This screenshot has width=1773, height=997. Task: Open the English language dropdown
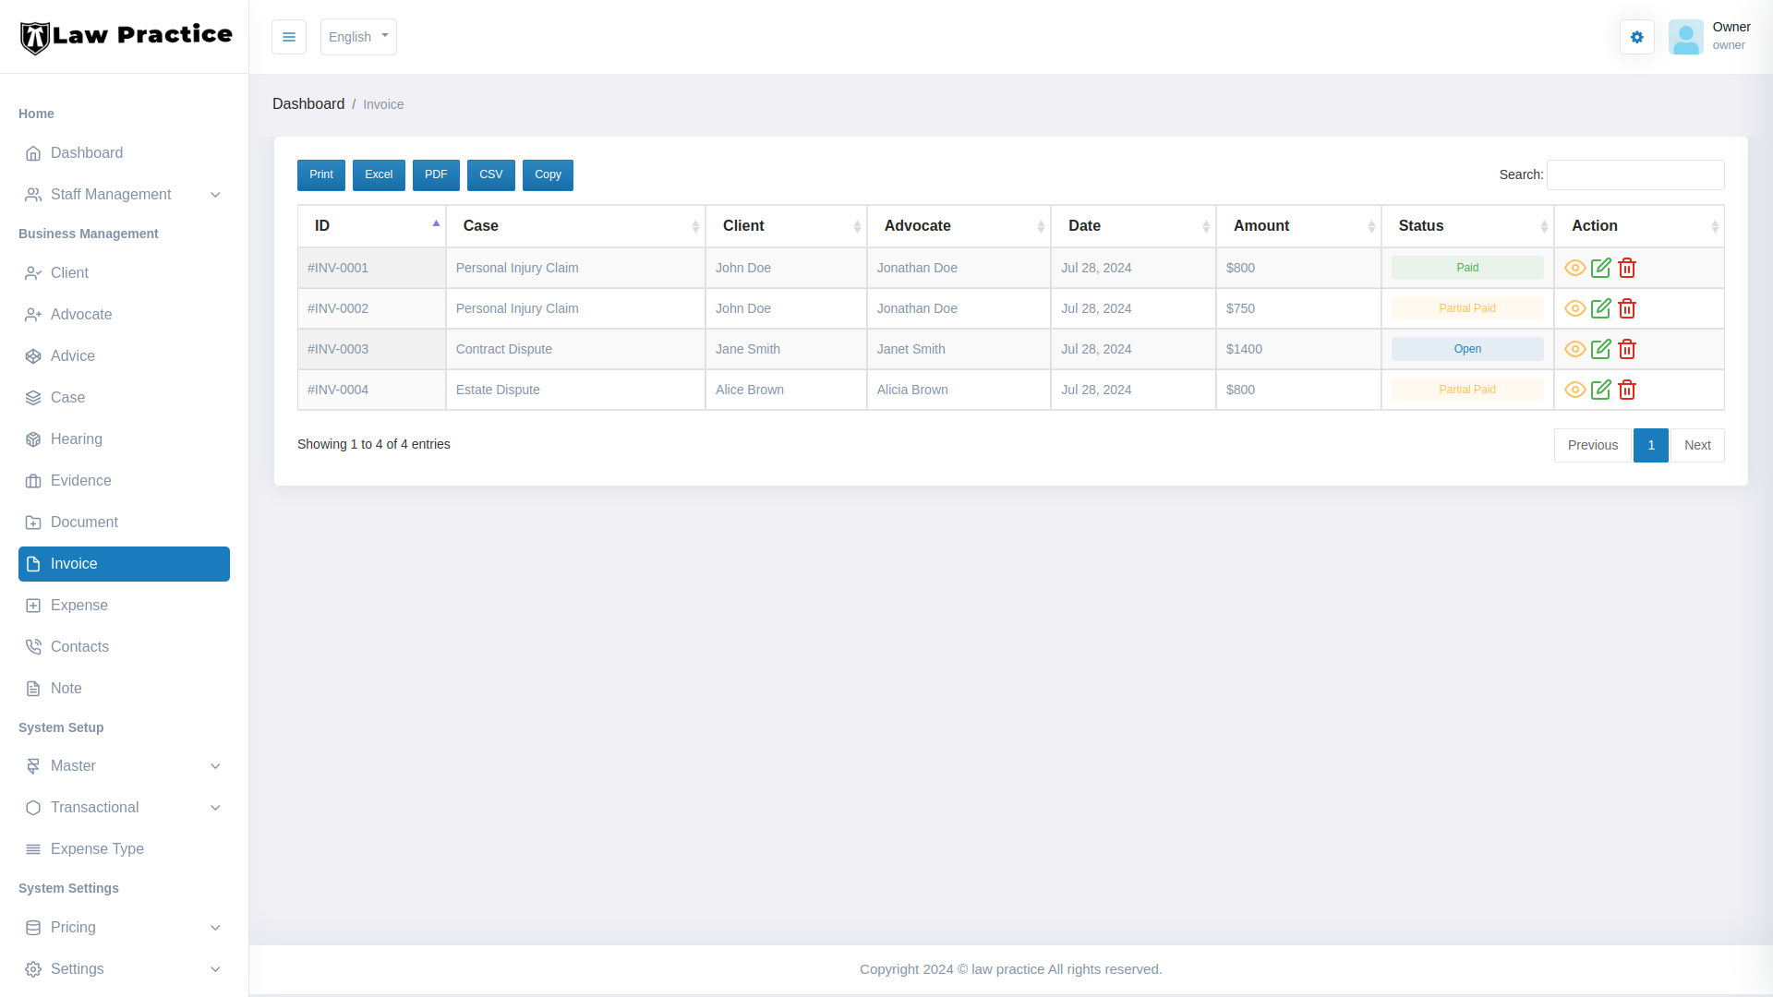[x=358, y=37]
